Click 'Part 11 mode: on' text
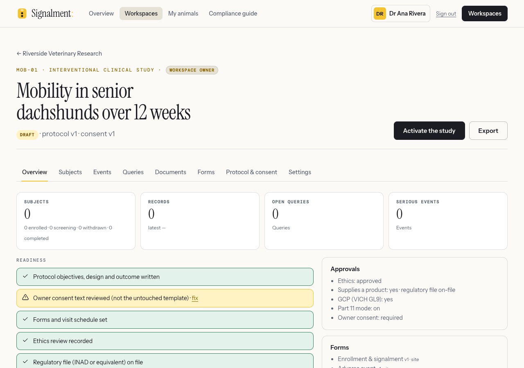This screenshot has height=368, width=524. 359,308
